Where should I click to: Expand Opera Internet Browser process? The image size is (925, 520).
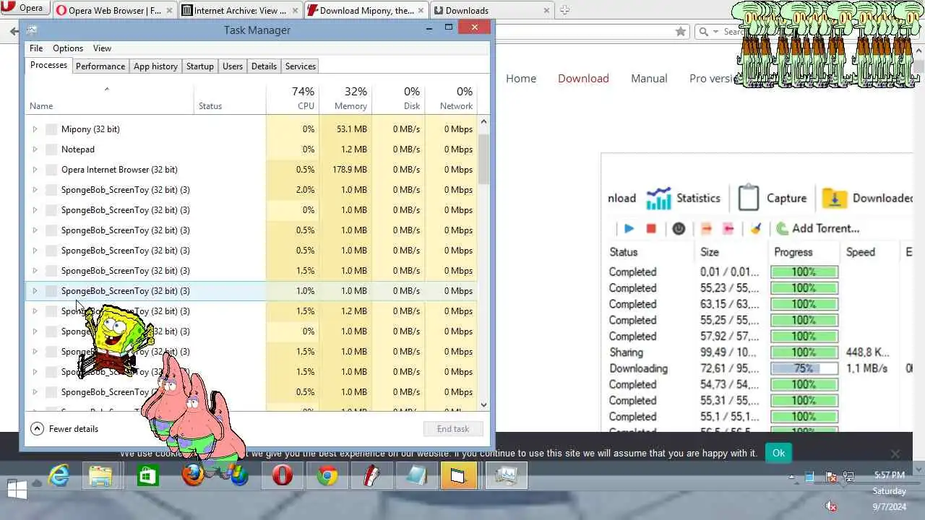(x=35, y=170)
